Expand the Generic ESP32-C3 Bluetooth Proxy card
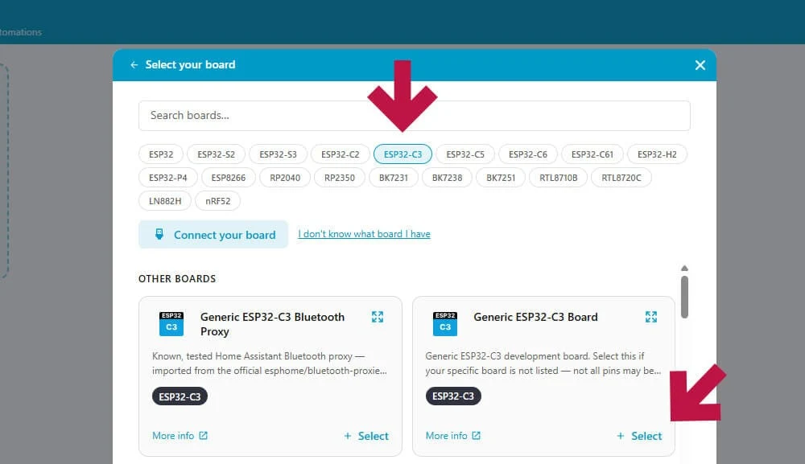 (x=378, y=317)
